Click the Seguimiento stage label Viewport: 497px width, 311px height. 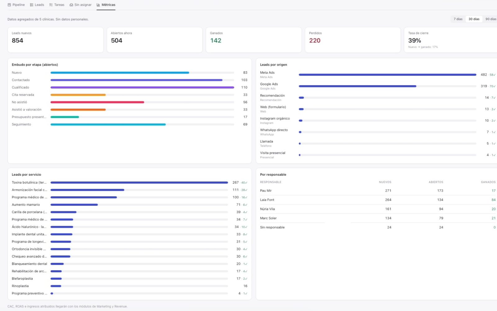[21, 124]
